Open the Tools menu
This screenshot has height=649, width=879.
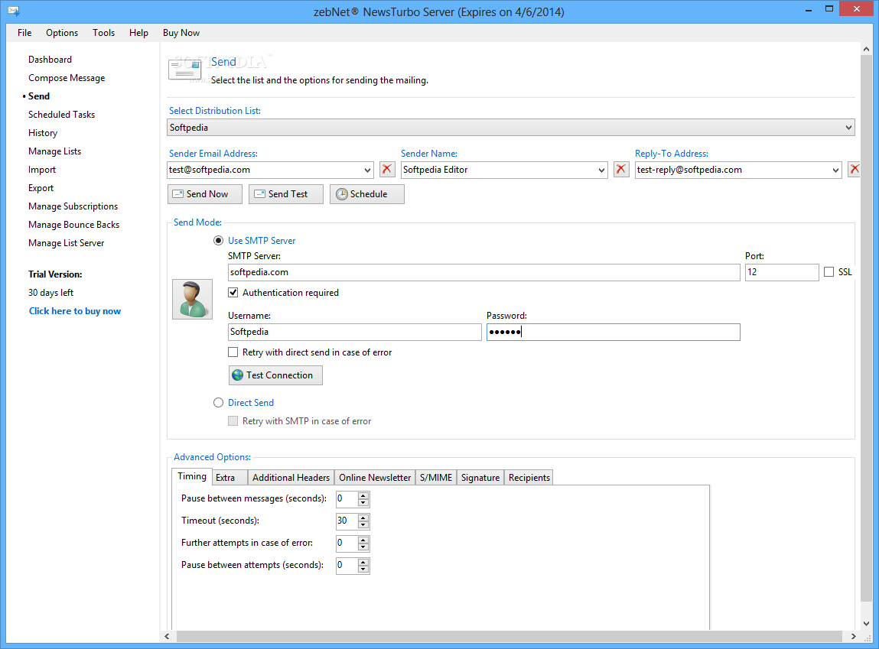pyautogui.click(x=104, y=32)
